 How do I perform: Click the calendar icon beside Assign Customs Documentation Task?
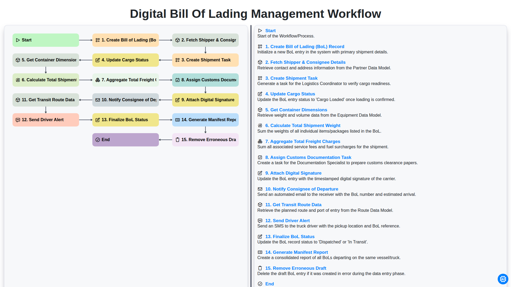click(260, 157)
